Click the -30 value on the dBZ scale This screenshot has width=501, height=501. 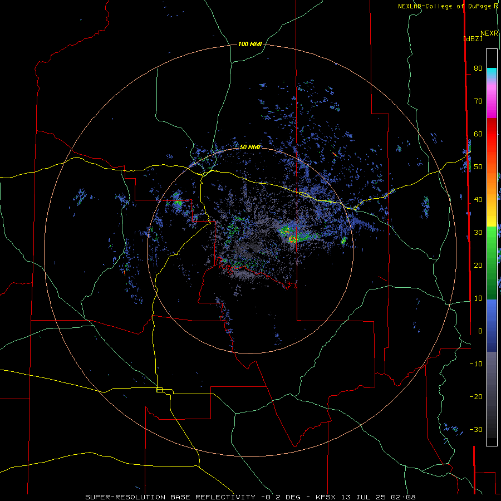(x=476, y=430)
